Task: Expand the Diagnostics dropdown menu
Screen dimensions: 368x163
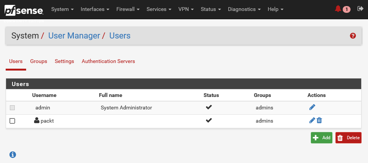Action: point(244,9)
